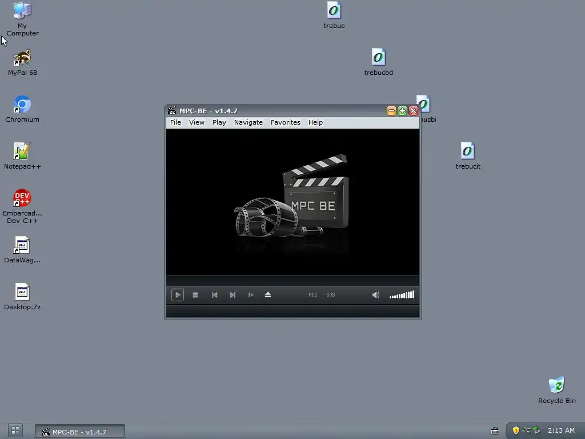The image size is (585, 439).
Task: Open the Help menu
Action: pyautogui.click(x=315, y=122)
